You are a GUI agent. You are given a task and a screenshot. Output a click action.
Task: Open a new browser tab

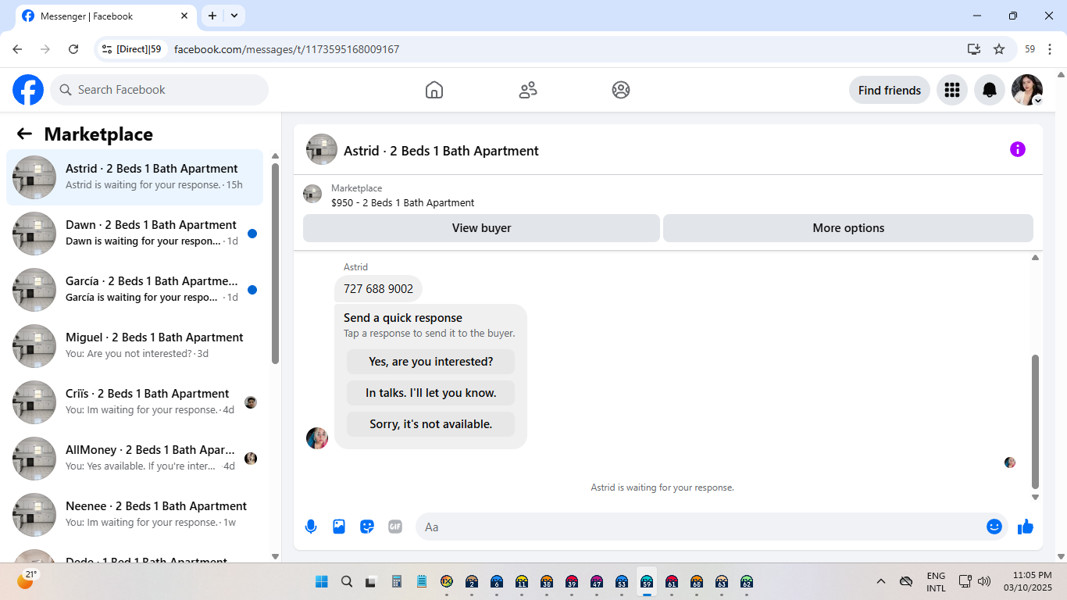[x=212, y=16]
